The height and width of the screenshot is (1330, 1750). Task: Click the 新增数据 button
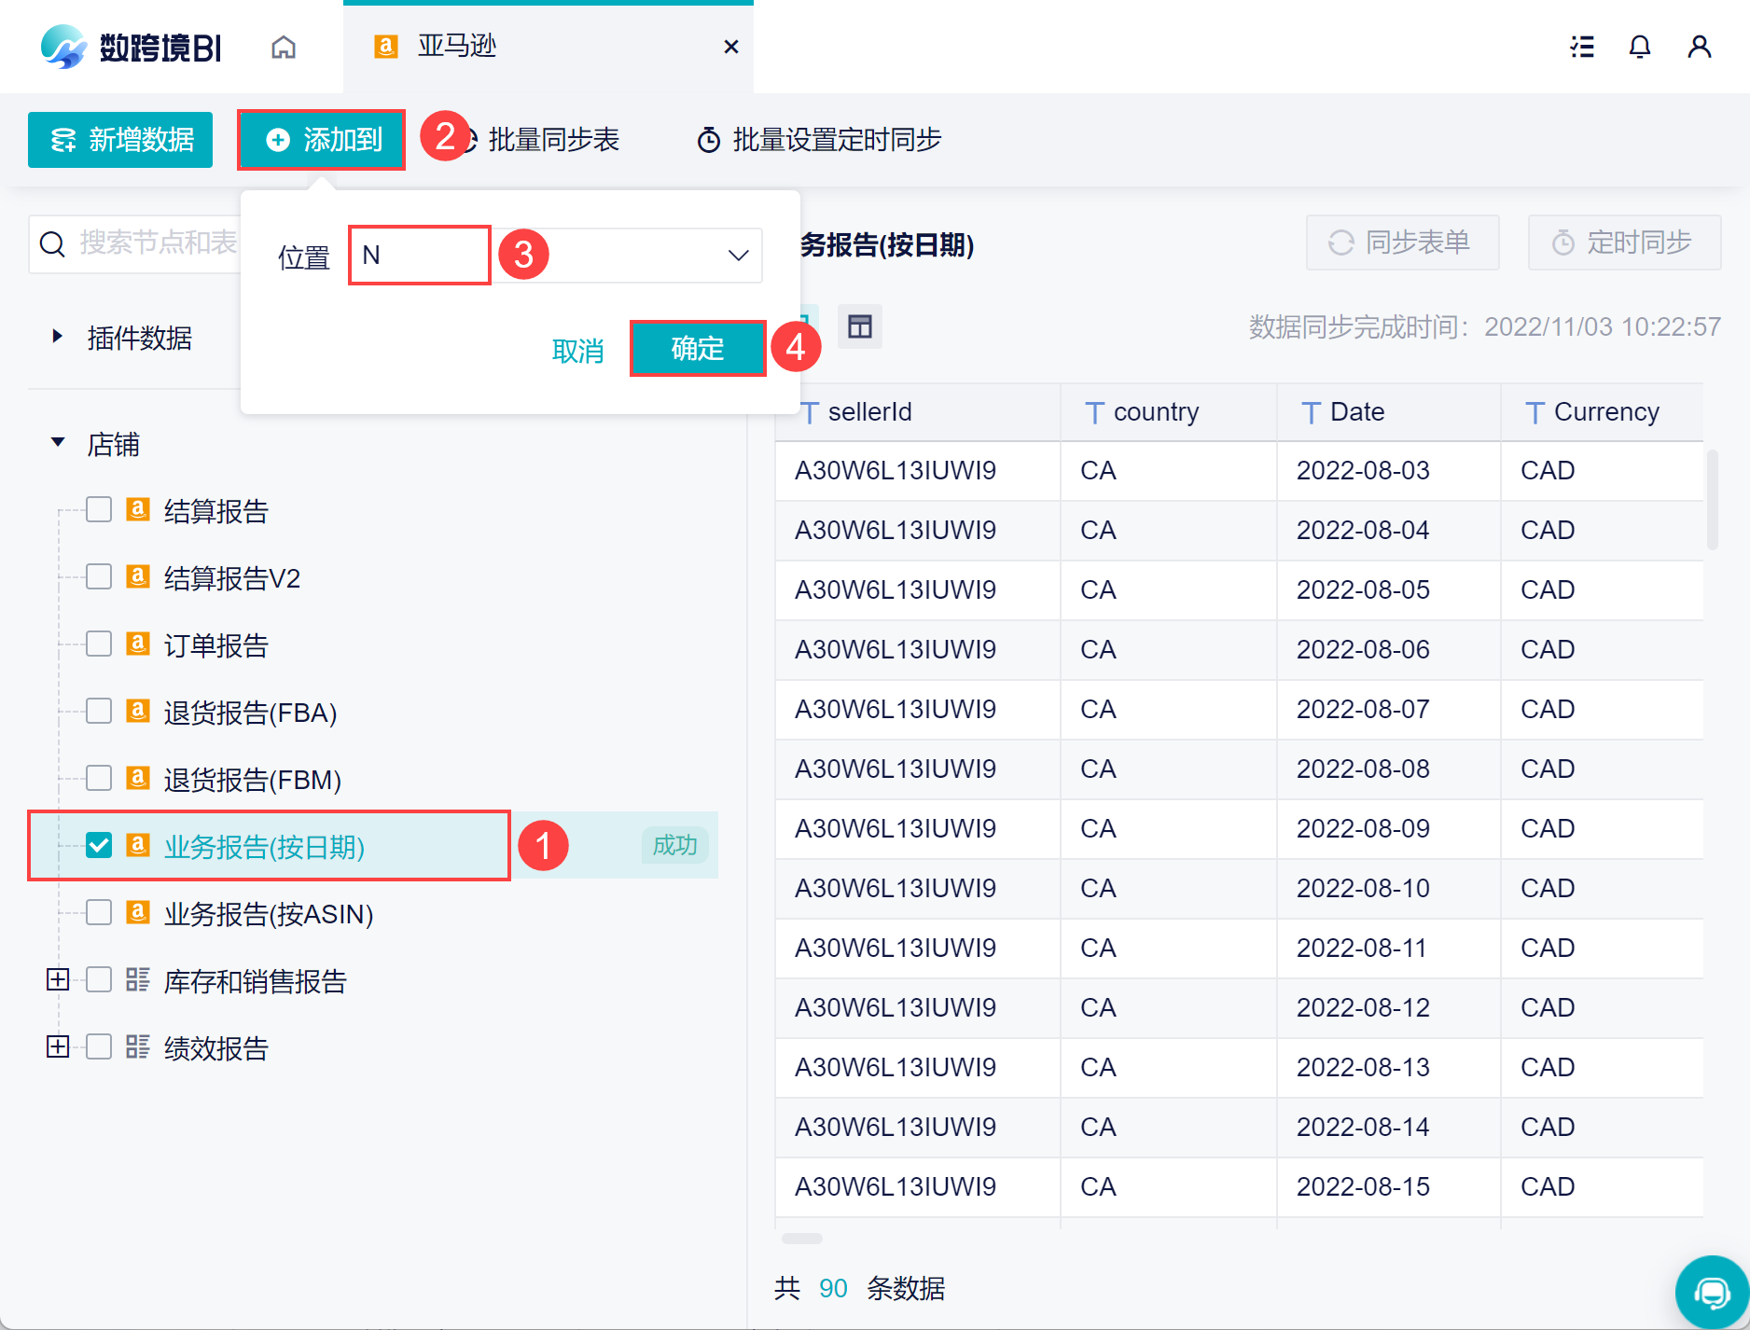click(x=120, y=140)
